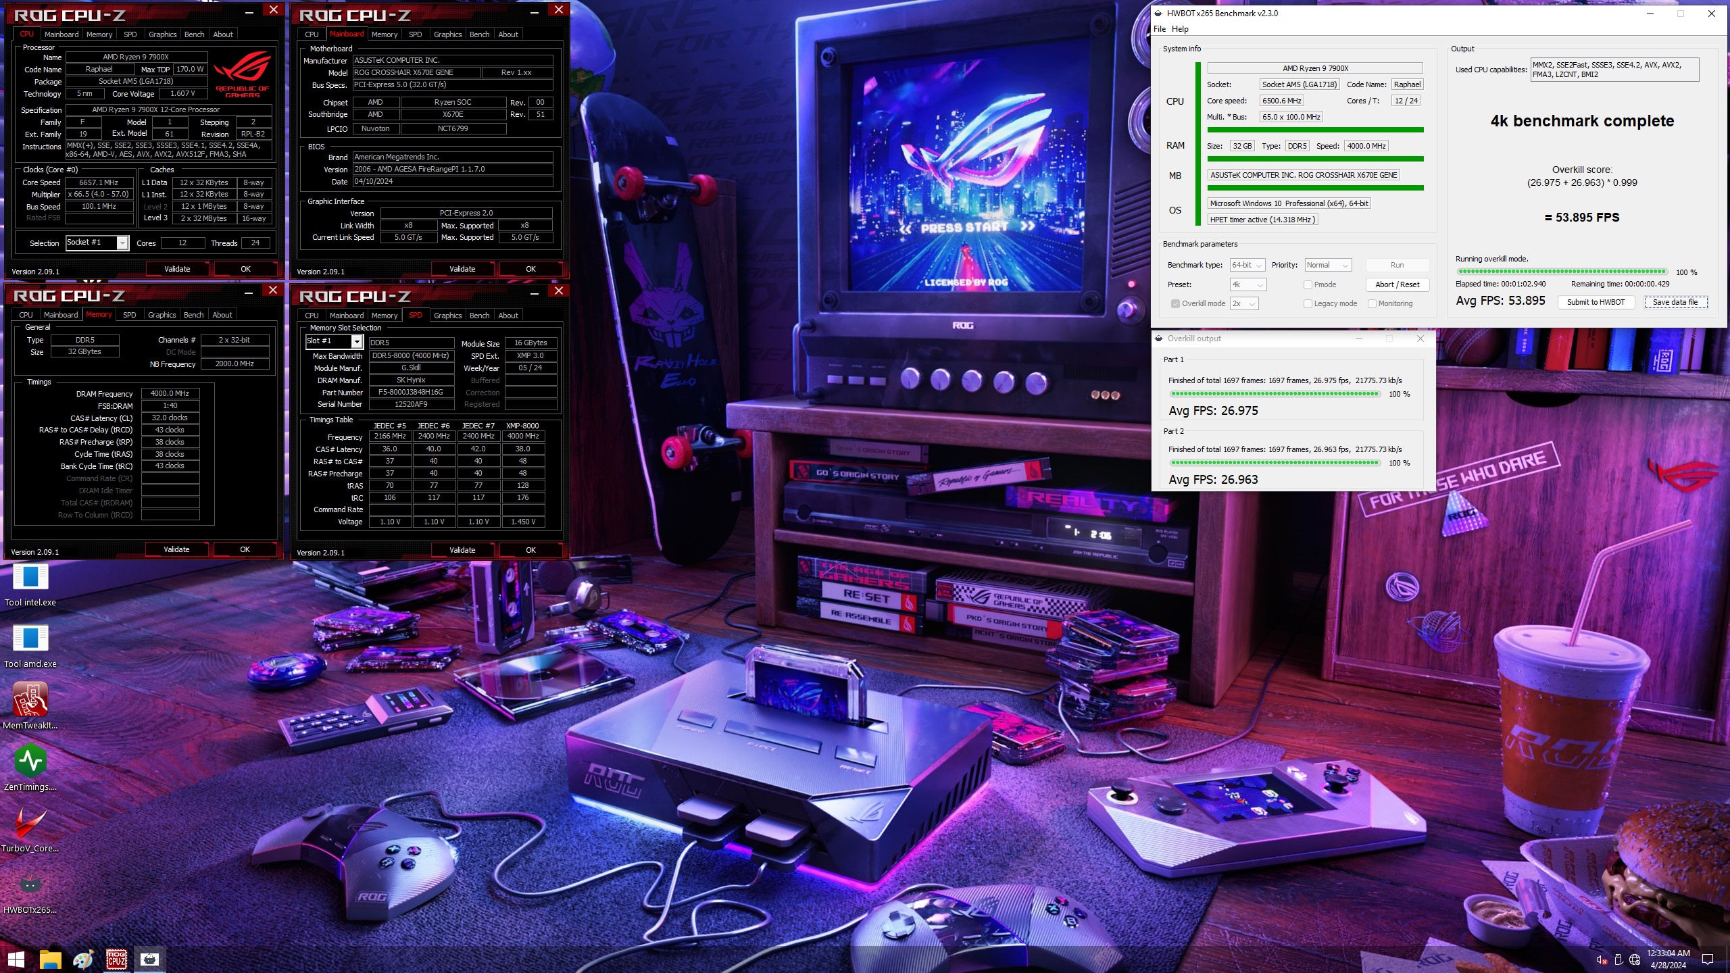Open the Slot #1 memory slot dropdown
Image resolution: width=1730 pixels, height=973 pixels.
tap(335, 341)
